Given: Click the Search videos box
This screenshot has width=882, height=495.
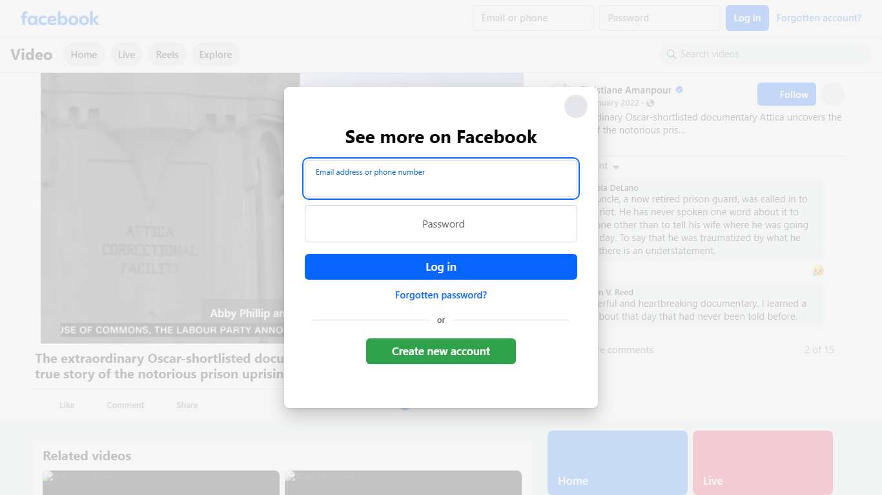Looking at the screenshot, I should (x=765, y=54).
